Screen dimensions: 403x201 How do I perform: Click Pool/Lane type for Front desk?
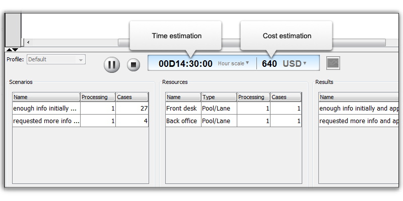219,108
